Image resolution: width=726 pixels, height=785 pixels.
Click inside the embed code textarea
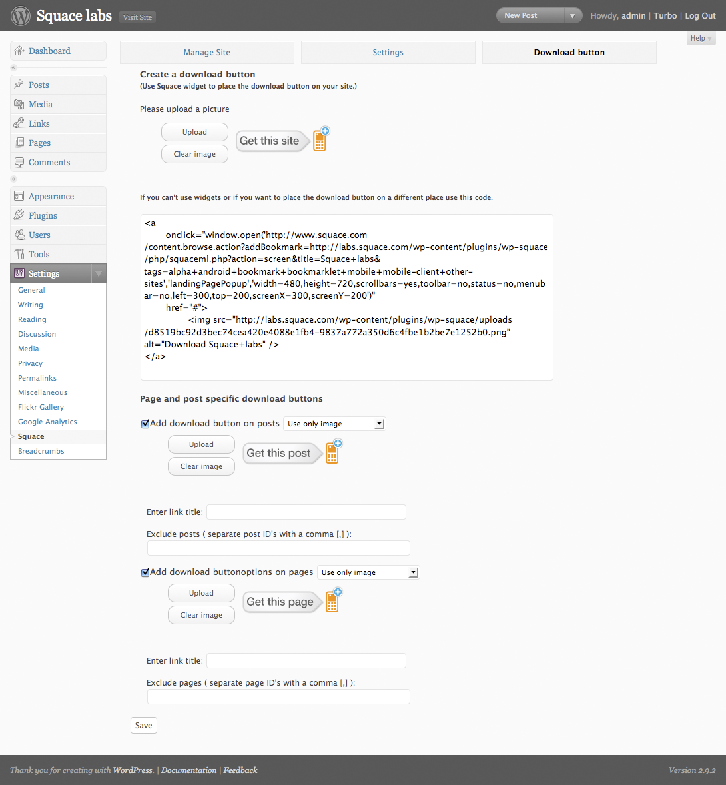pos(347,297)
